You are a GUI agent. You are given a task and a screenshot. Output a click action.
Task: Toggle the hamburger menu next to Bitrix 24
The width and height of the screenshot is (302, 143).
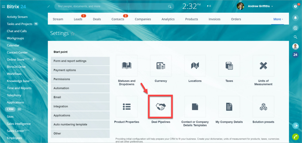click(3, 6)
